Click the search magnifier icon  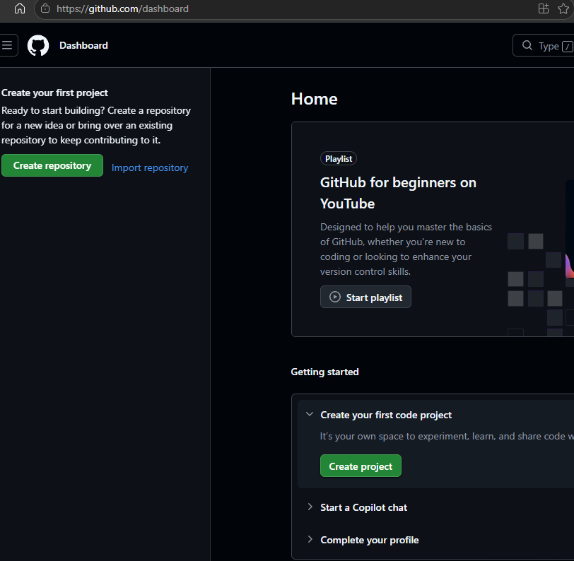pyautogui.click(x=527, y=45)
